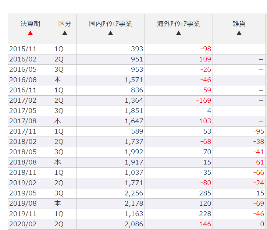Click domestic value 1,737
267x230 pixels.
click(134, 142)
